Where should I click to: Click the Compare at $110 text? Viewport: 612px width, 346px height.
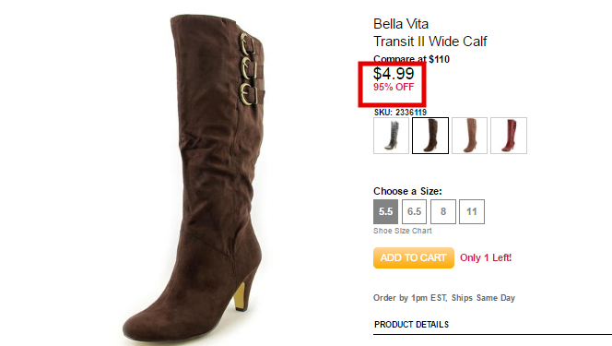point(411,59)
